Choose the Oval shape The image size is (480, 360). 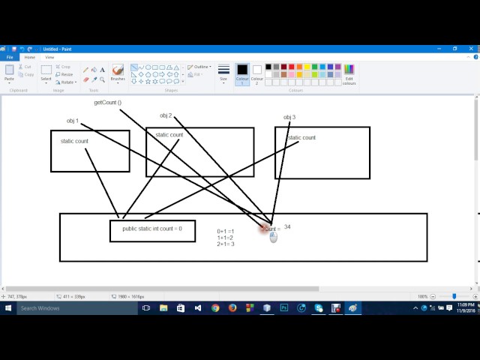click(x=148, y=67)
